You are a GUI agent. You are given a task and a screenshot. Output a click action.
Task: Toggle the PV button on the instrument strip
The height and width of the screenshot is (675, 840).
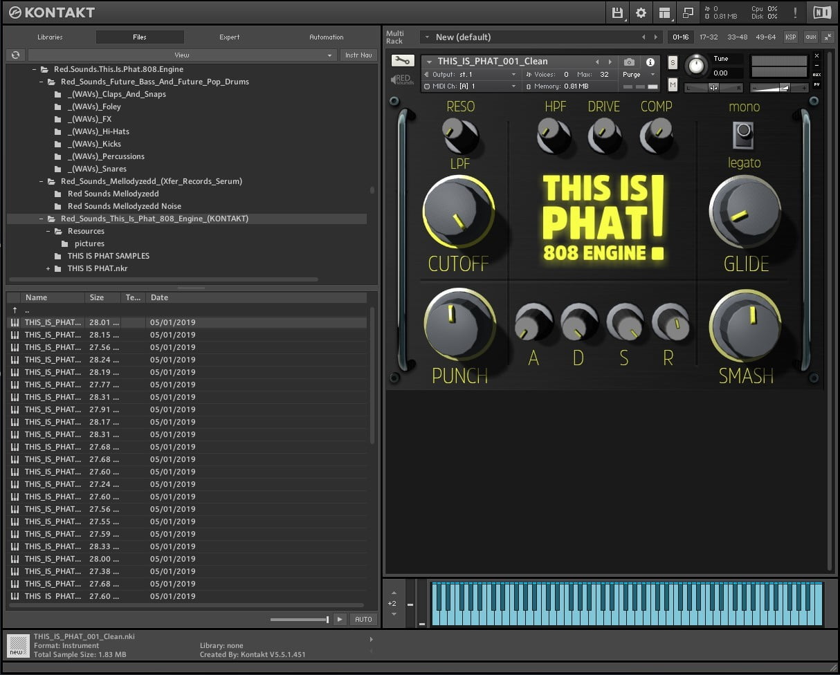point(816,84)
